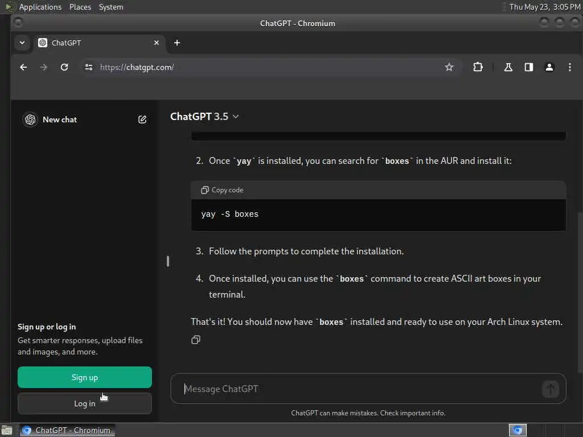Bookmark this page with the star icon
This screenshot has width=583, height=437.
click(449, 67)
